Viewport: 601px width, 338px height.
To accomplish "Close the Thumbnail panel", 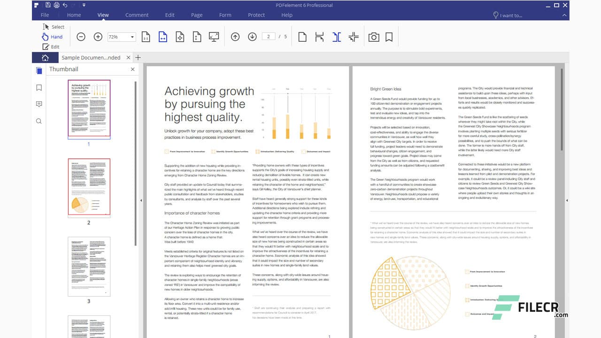I will [x=132, y=69].
